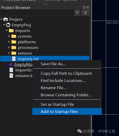Click the Project root picture icon

tap(6, 19)
